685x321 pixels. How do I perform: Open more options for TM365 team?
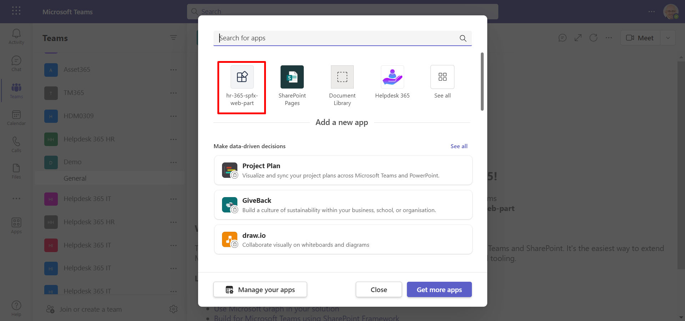pyautogui.click(x=173, y=93)
